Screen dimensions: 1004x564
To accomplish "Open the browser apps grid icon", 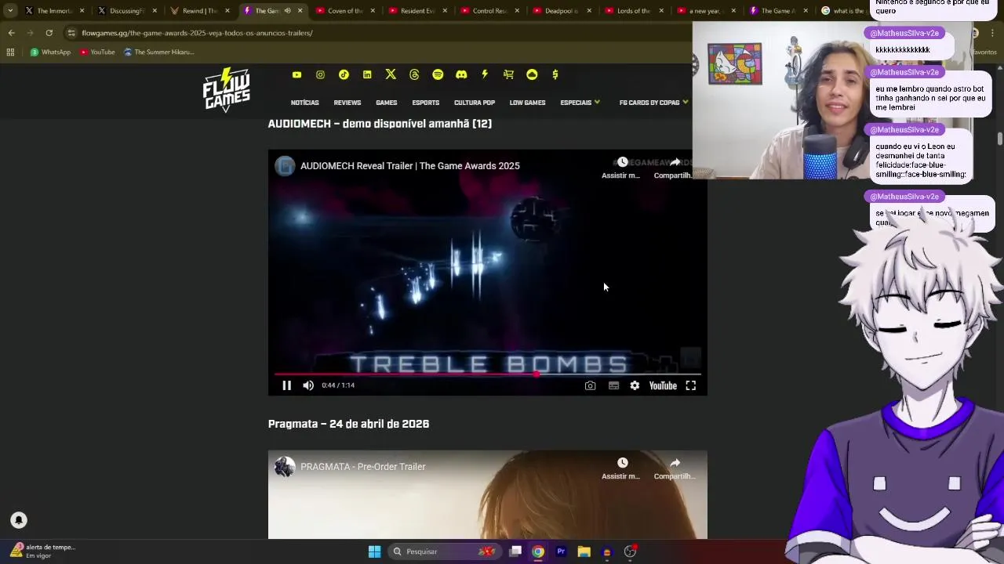I will click(x=10, y=52).
